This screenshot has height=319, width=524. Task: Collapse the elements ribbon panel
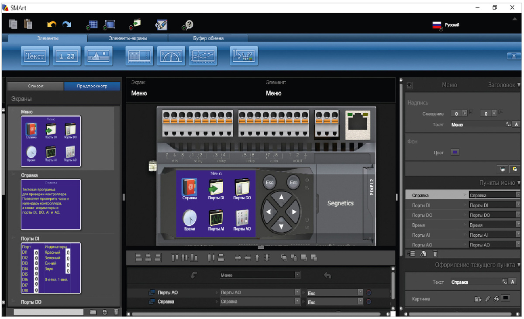coord(514,56)
